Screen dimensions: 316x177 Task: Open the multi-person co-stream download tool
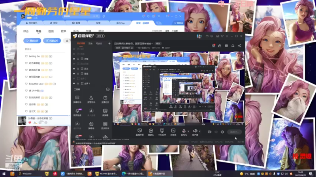(91, 112)
